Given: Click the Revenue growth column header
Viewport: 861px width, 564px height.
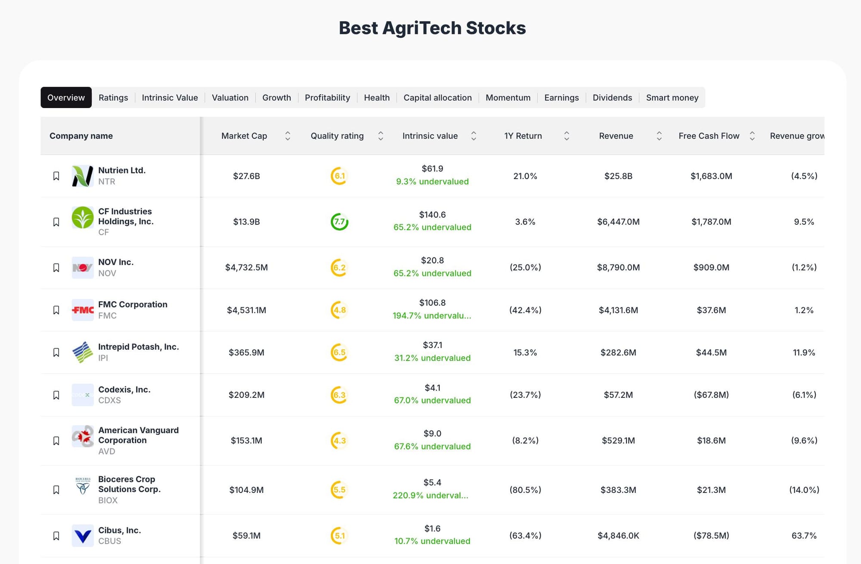Looking at the screenshot, I should 796,136.
